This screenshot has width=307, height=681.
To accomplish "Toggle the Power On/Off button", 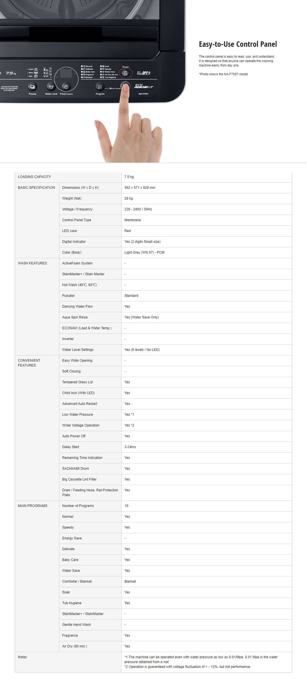I will [125, 73].
